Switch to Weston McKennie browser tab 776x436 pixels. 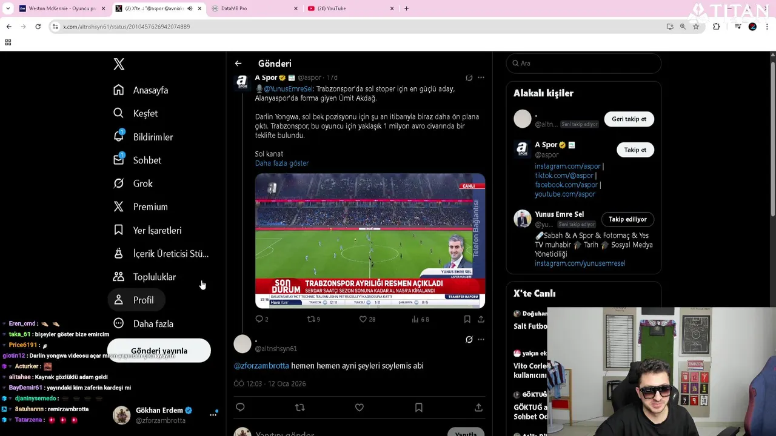[x=62, y=8]
